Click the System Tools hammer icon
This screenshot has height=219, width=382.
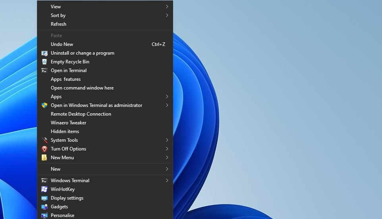tap(44, 140)
